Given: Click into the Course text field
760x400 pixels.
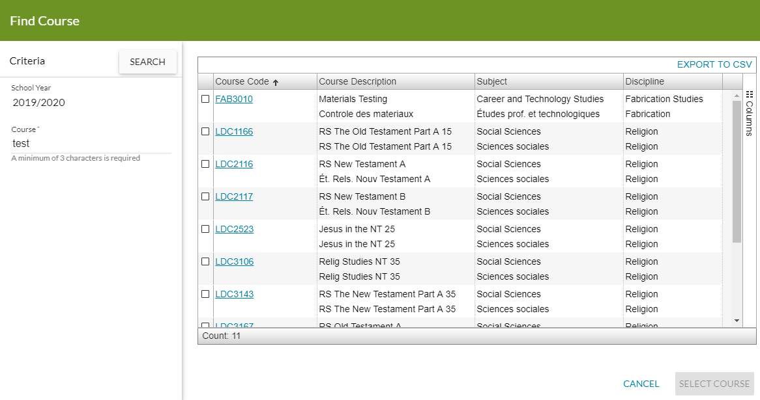Looking at the screenshot, I should pos(91,144).
